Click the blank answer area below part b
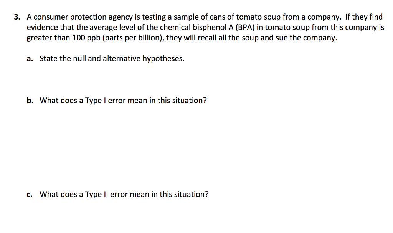Image resolution: width=393 pixels, height=233 pixels. 192,146
